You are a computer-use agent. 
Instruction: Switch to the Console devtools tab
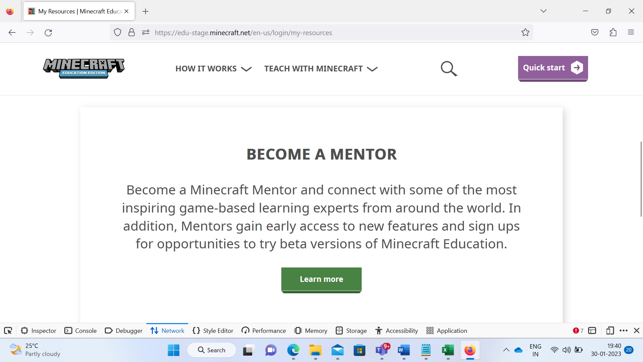[80, 331]
